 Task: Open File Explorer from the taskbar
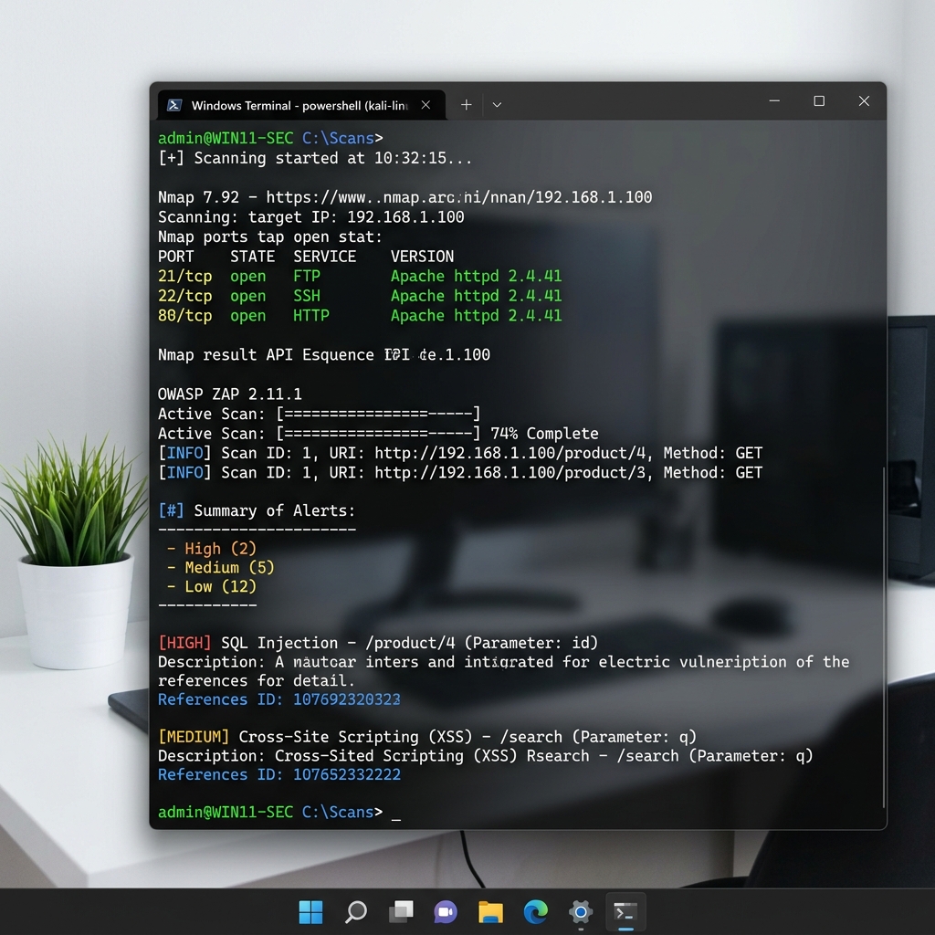pos(490,912)
